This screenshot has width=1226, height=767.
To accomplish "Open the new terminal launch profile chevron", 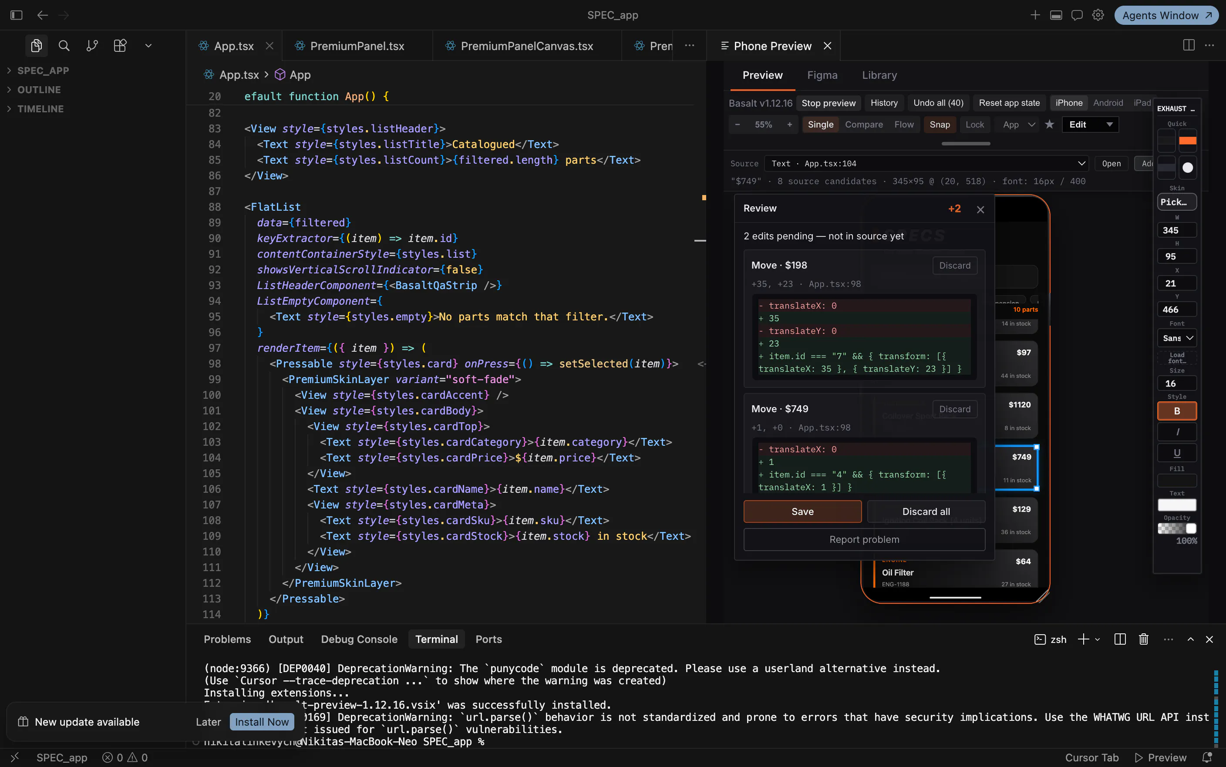I will click(1097, 639).
